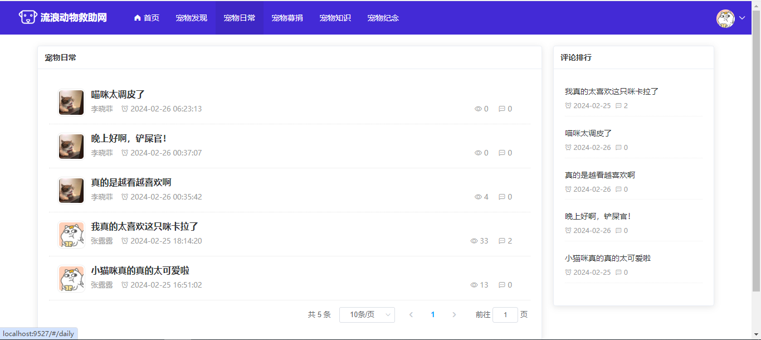Go to next page with right chevron
Viewport: 761px width, 340px height.
(x=454, y=315)
